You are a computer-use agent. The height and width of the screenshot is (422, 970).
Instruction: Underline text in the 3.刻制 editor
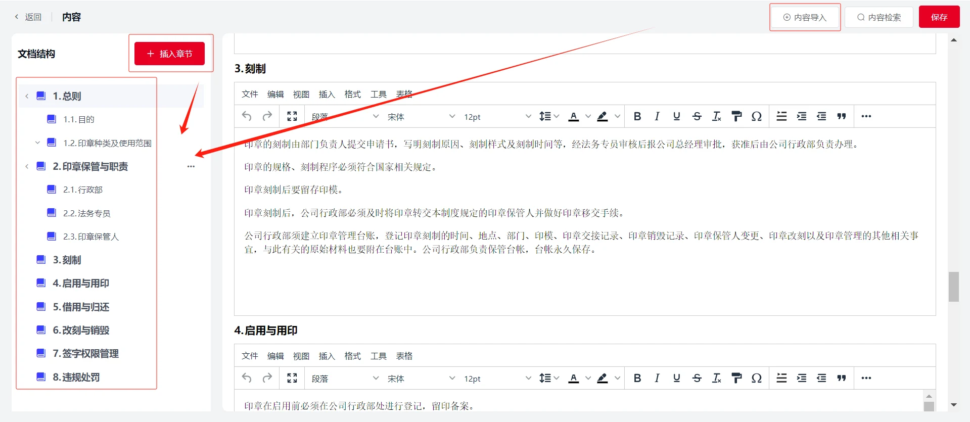point(677,116)
